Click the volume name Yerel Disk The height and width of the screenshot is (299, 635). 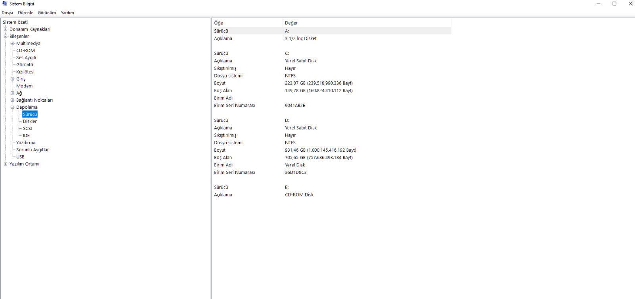tap(295, 165)
